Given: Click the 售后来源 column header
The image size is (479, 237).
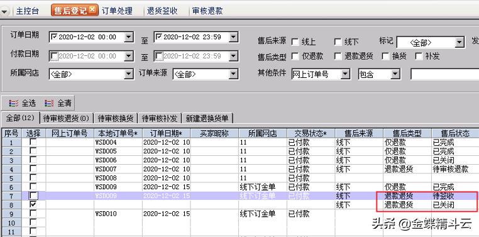Looking at the screenshot, I should [x=359, y=133].
